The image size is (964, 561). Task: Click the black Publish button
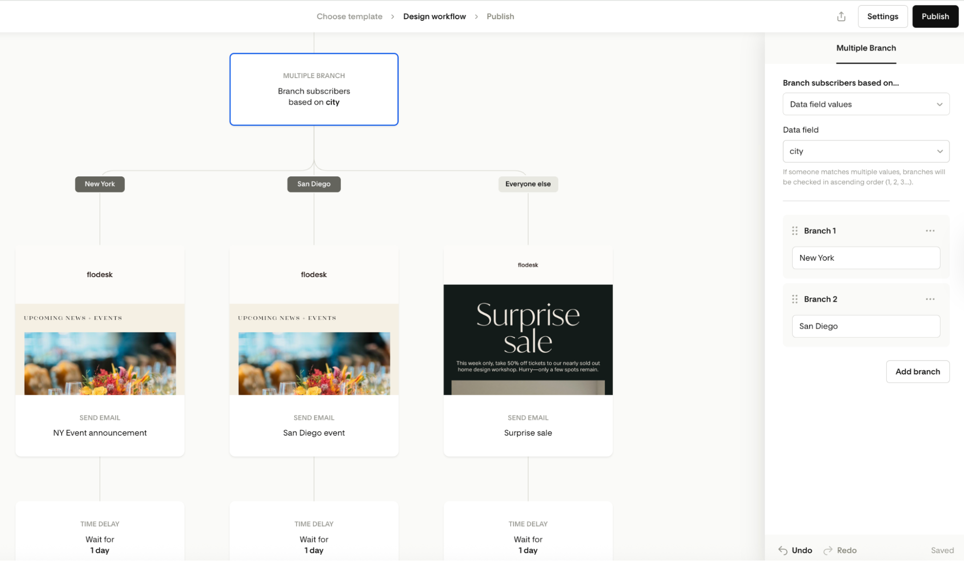[935, 16]
